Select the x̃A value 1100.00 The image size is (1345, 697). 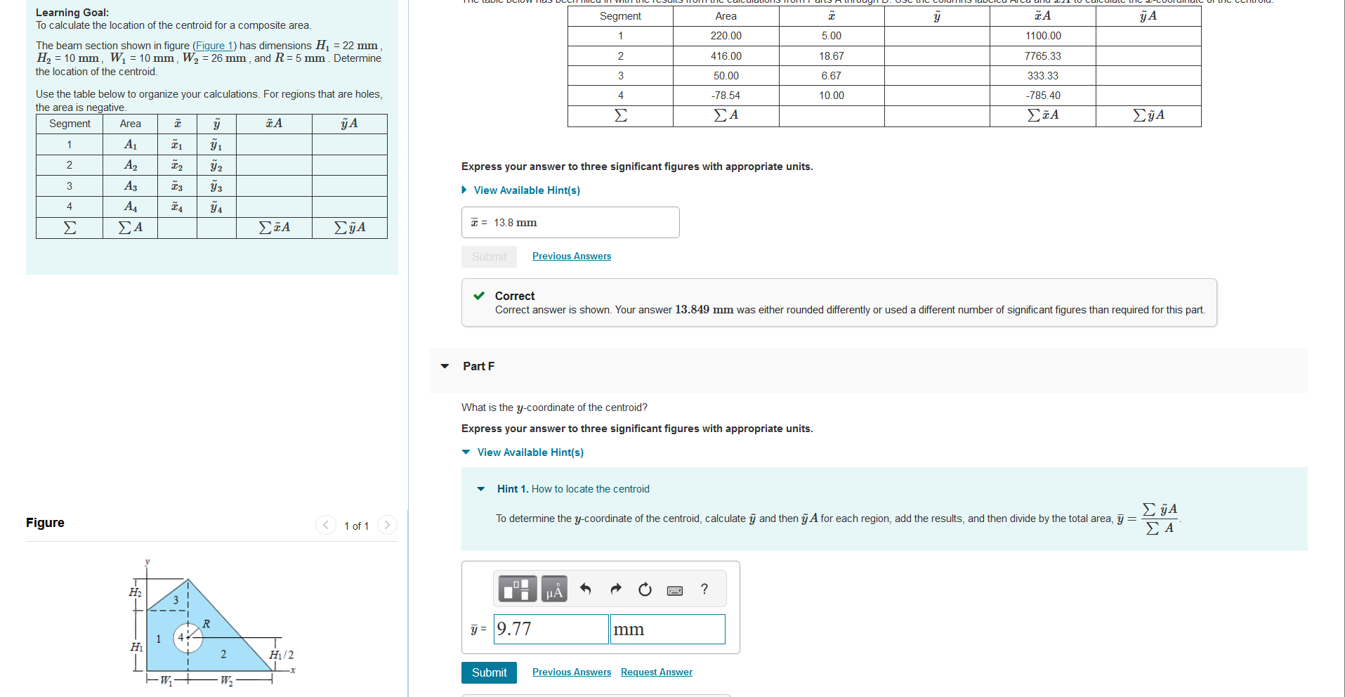click(x=1043, y=36)
